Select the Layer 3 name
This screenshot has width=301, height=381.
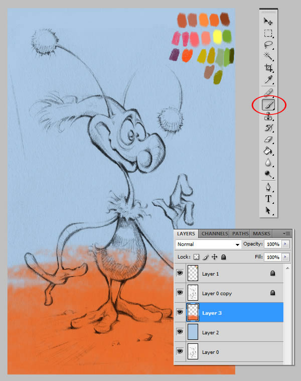pyautogui.click(x=212, y=313)
